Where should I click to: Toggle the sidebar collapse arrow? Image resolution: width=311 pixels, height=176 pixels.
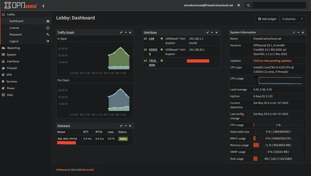pos(43,6)
